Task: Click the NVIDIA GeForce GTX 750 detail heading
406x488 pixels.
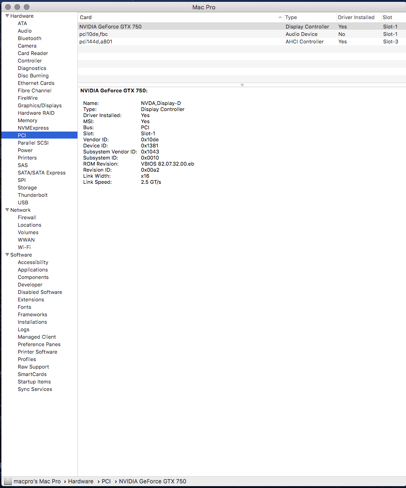Action: click(114, 91)
